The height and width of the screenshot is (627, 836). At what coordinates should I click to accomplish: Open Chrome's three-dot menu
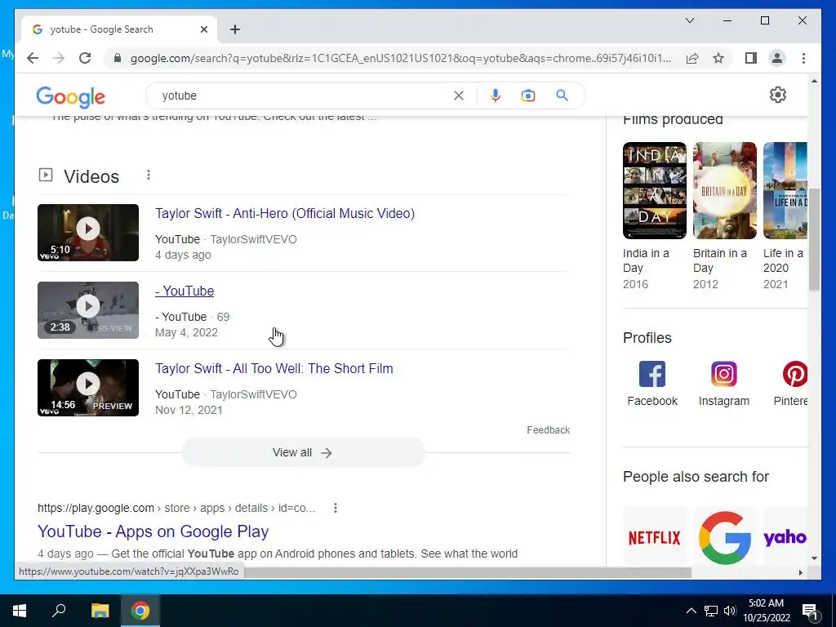[x=803, y=58]
